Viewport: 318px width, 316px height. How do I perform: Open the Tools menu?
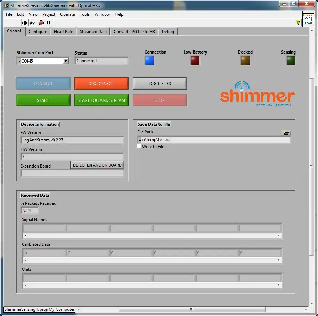tap(84, 14)
